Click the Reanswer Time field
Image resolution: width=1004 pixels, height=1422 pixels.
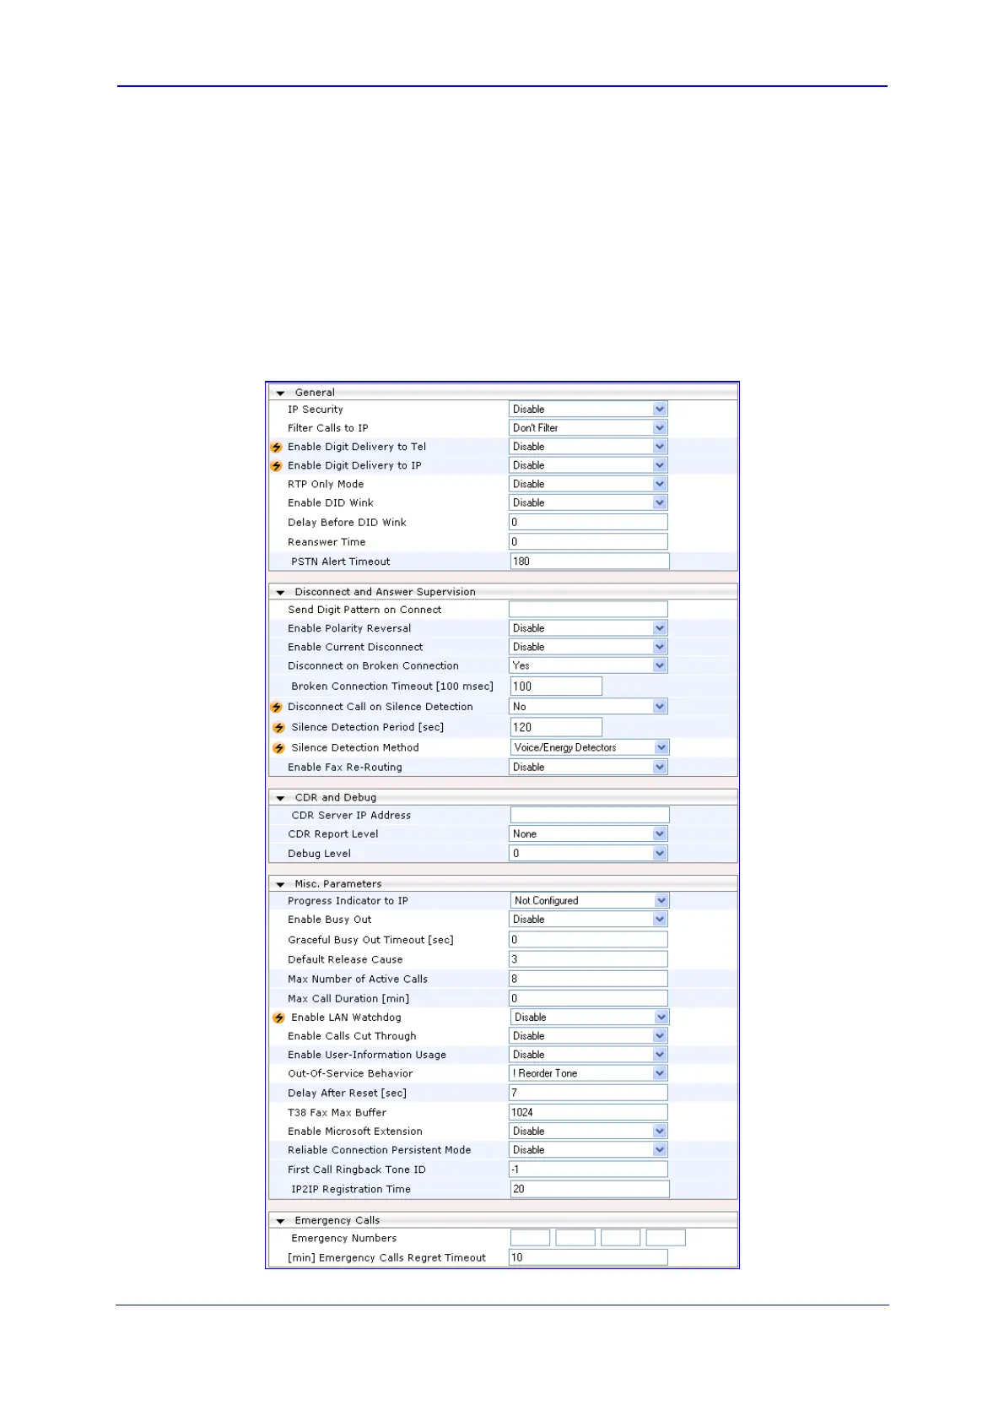(588, 542)
